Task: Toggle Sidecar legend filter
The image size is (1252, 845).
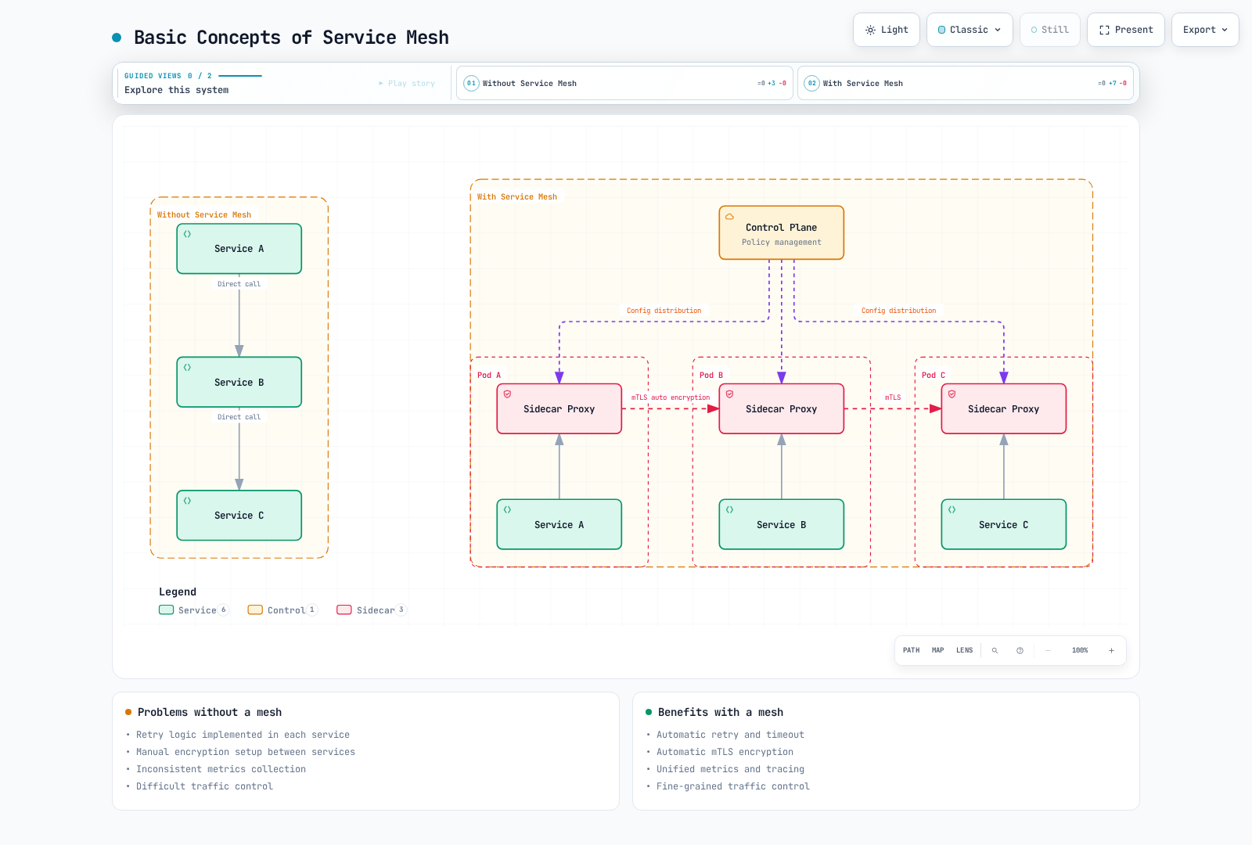Action: pos(372,610)
